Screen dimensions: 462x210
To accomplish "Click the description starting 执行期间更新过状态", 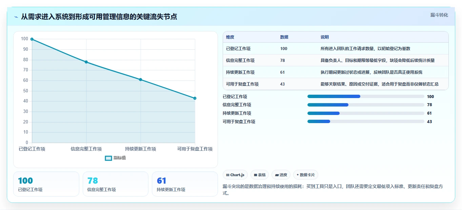I will (x=371, y=72).
